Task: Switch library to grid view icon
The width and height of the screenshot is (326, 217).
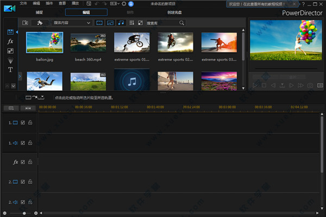Action: 131,23
